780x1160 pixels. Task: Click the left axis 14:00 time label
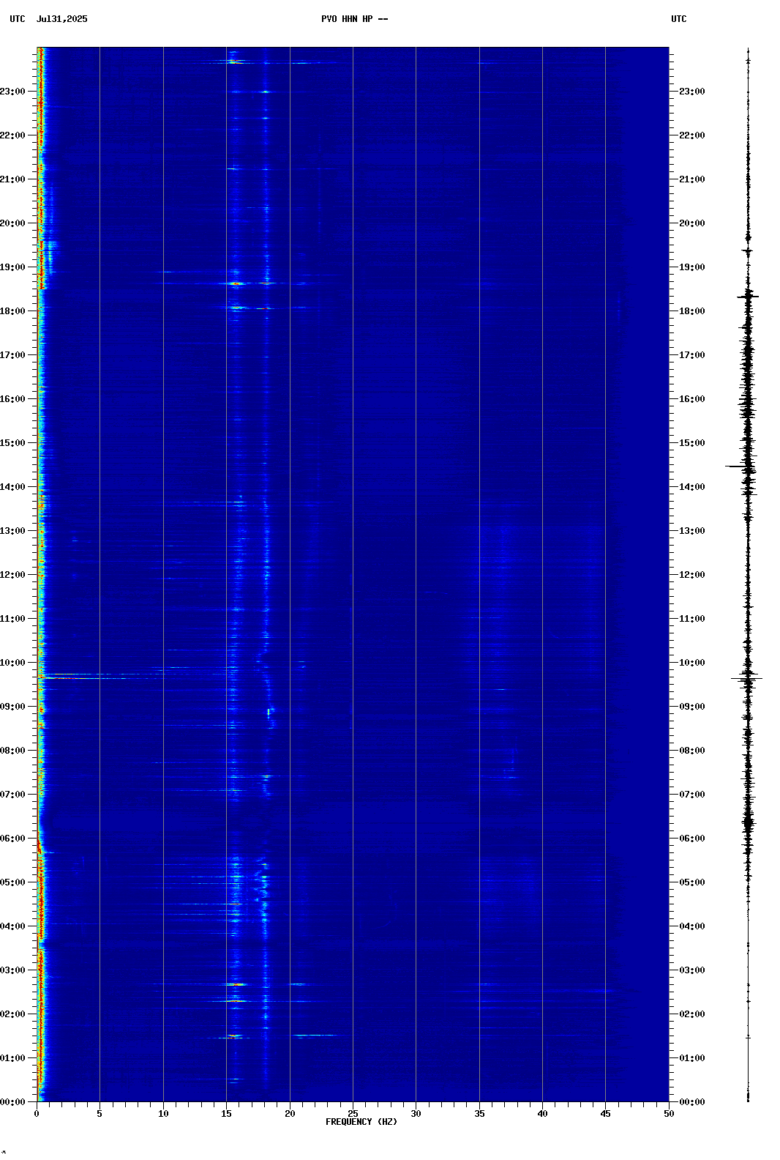[x=12, y=487]
